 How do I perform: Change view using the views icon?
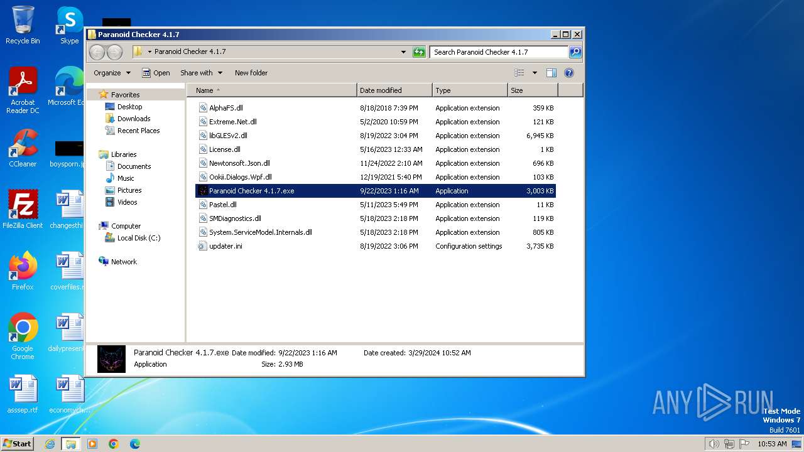[519, 73]
